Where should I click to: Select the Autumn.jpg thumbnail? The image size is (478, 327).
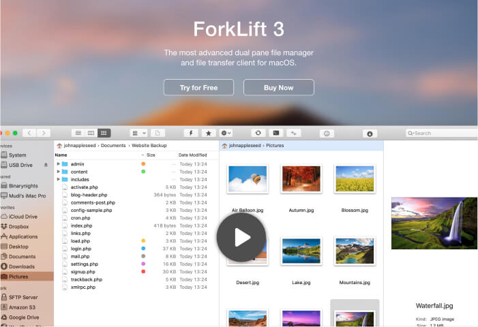pyautogui.click(x=301, y=179)
